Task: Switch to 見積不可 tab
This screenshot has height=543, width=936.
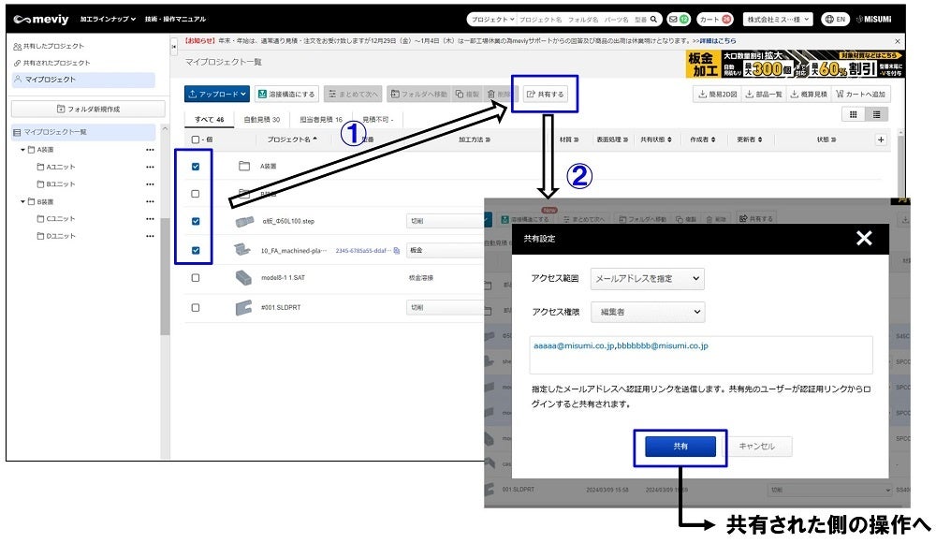Action: pos(377,120)
